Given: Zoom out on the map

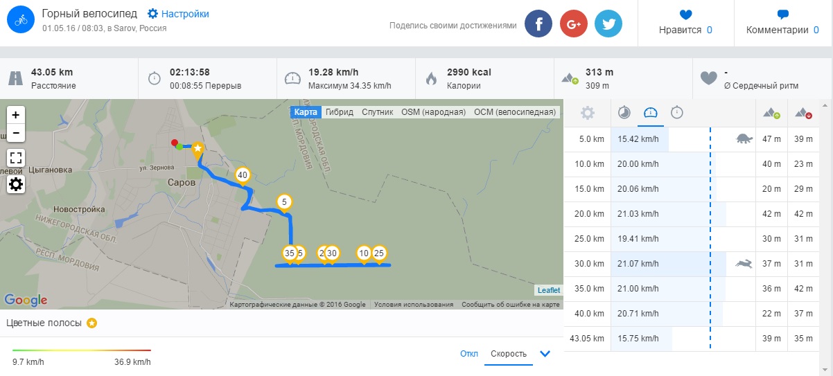Looking at the screenshot, I should [16, 133].
